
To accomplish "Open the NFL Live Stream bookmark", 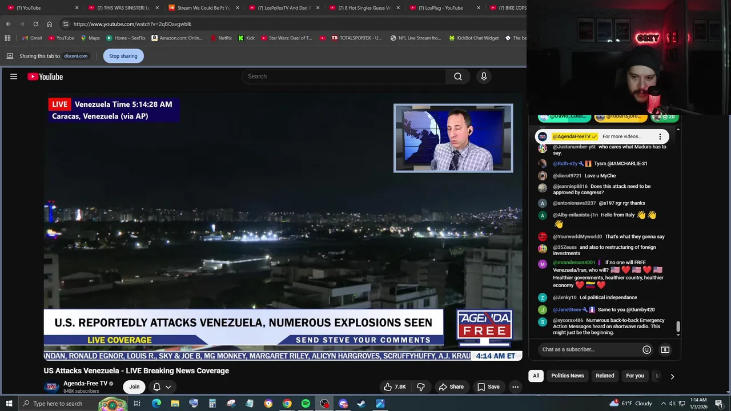I will 415,38.
